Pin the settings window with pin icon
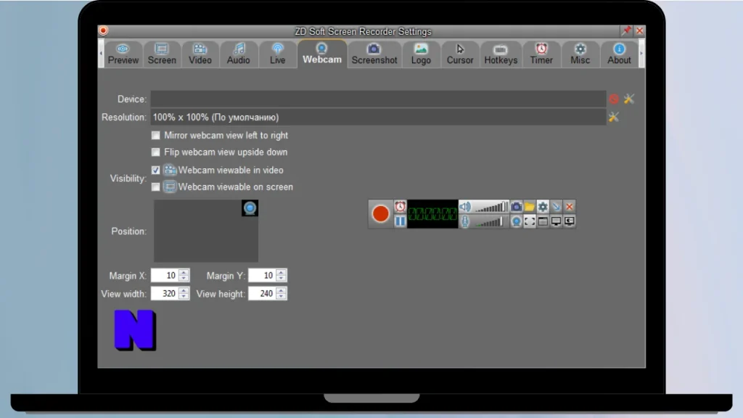This screenshot has width=743, height=418. click(626, 30)
